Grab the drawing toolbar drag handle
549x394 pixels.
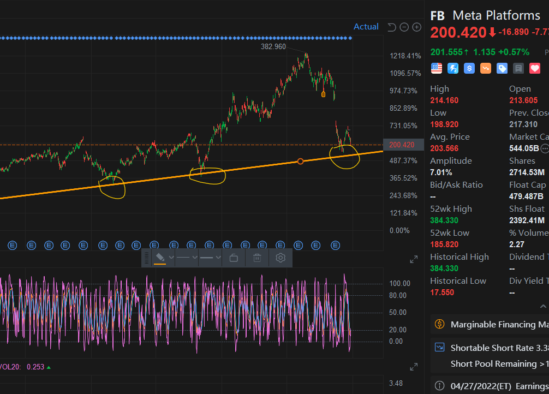[x=147, y=258]
